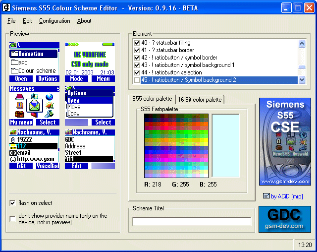Check element 45 Symbol background 2
This screenshot has height=252, width=317.
pyautogui.click(x=137, y=80)
